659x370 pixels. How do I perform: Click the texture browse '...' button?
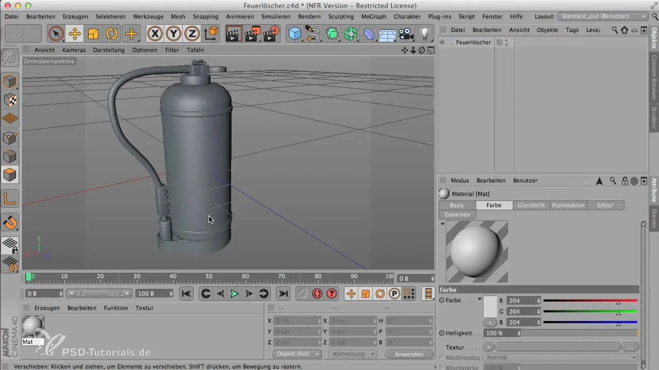click(x=630, y=347)
